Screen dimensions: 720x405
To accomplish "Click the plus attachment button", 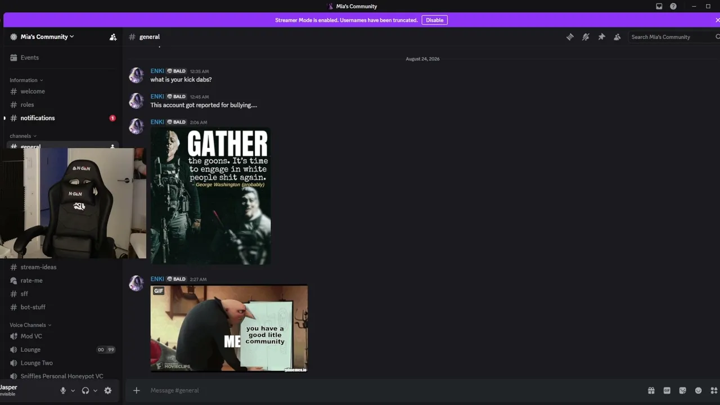I will point(136,390).
